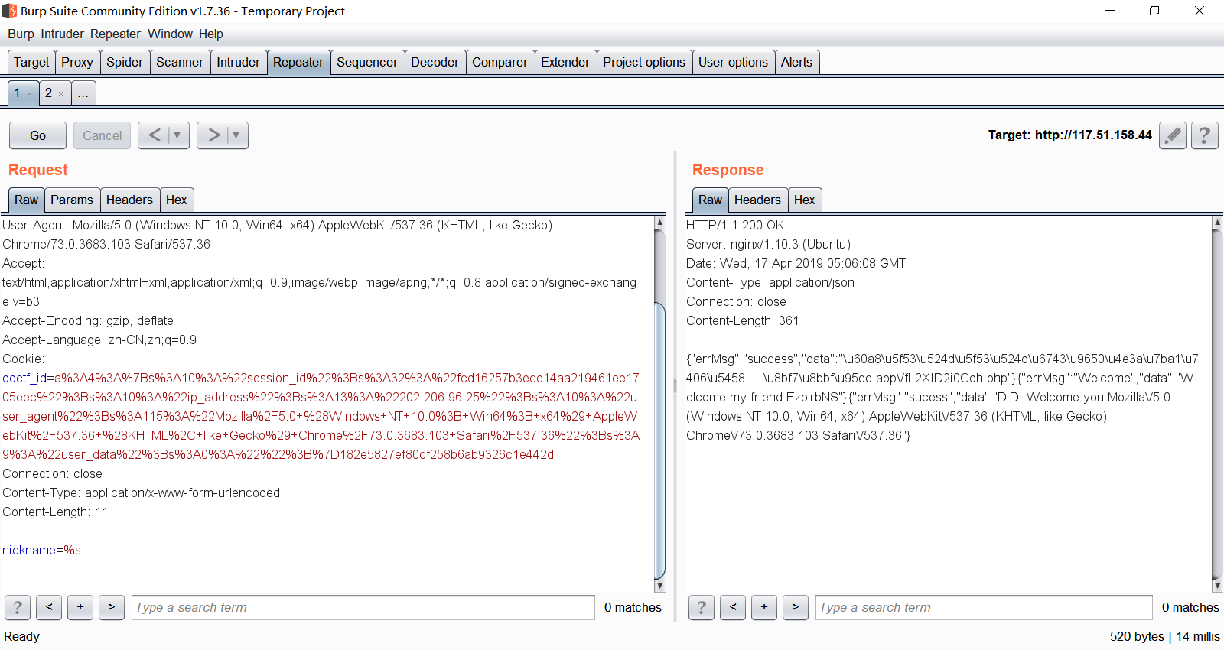Image resolution: width=1224 pixels, height=650 pixels.
Task: Open the new tab '...' button
Action: click(83, 93)
